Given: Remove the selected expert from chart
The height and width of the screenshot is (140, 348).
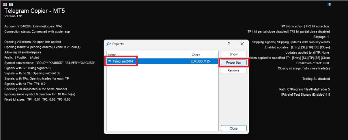Looking at the screenshot, I should [233, 70].
